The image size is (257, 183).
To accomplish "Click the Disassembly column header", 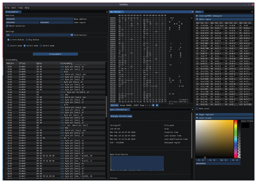I will 66,63.
